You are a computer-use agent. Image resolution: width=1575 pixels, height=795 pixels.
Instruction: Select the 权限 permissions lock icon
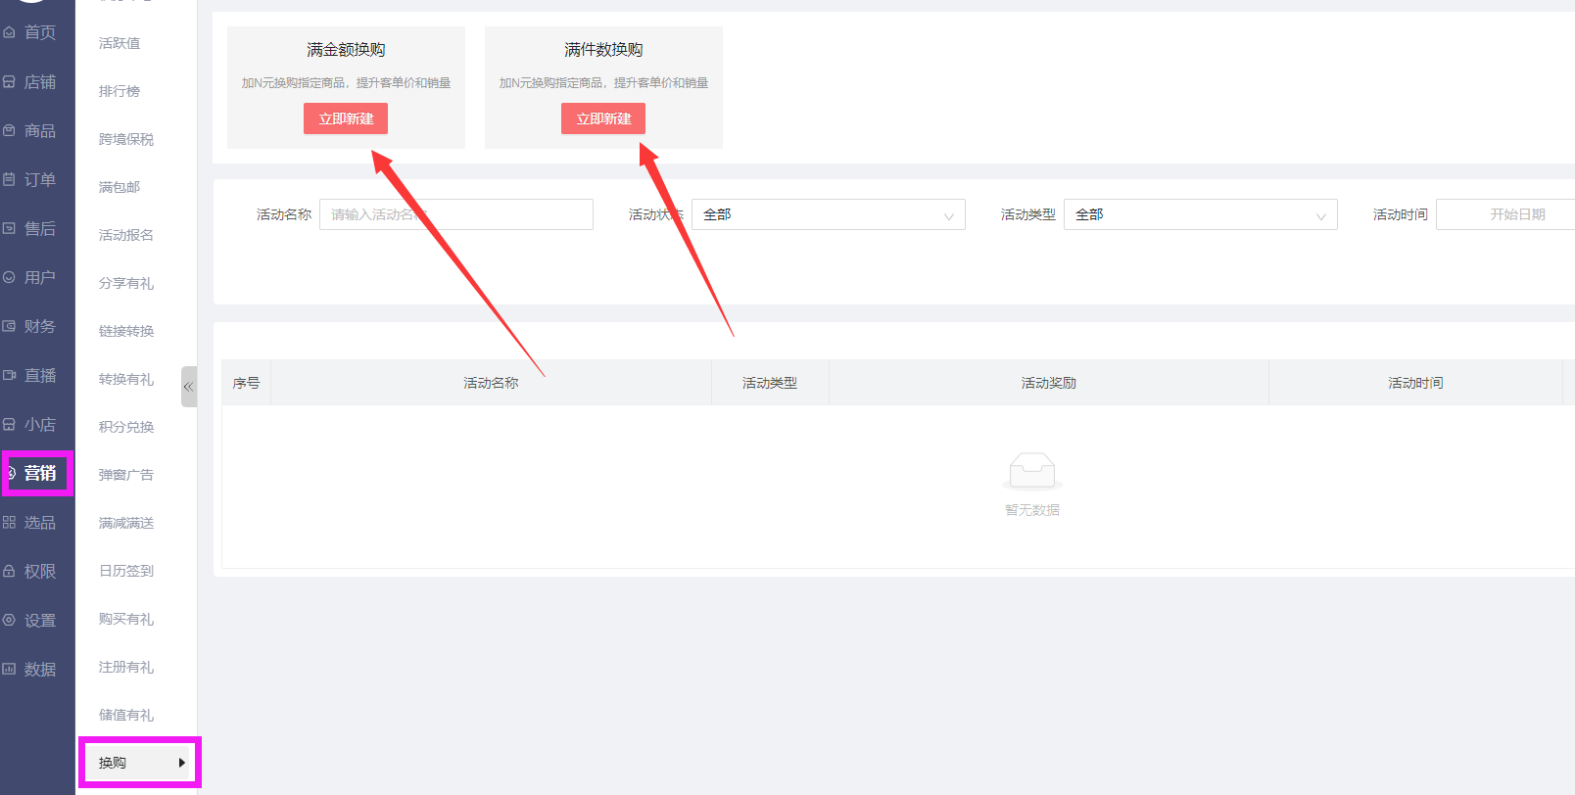[10, 572]
